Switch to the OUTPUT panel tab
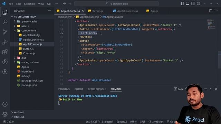221x124 pixels. tap(79, 89)
